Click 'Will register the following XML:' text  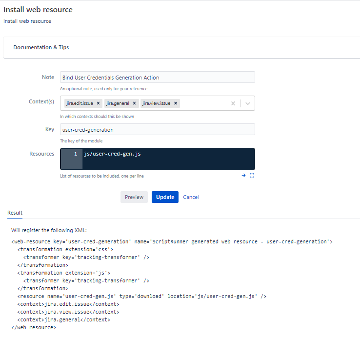click(49, 230)
